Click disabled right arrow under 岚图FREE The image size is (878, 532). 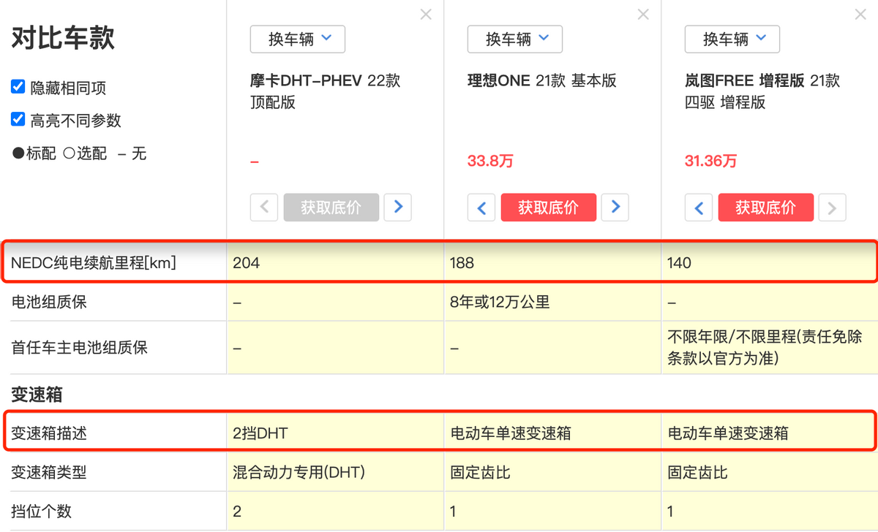coord(833,208)
